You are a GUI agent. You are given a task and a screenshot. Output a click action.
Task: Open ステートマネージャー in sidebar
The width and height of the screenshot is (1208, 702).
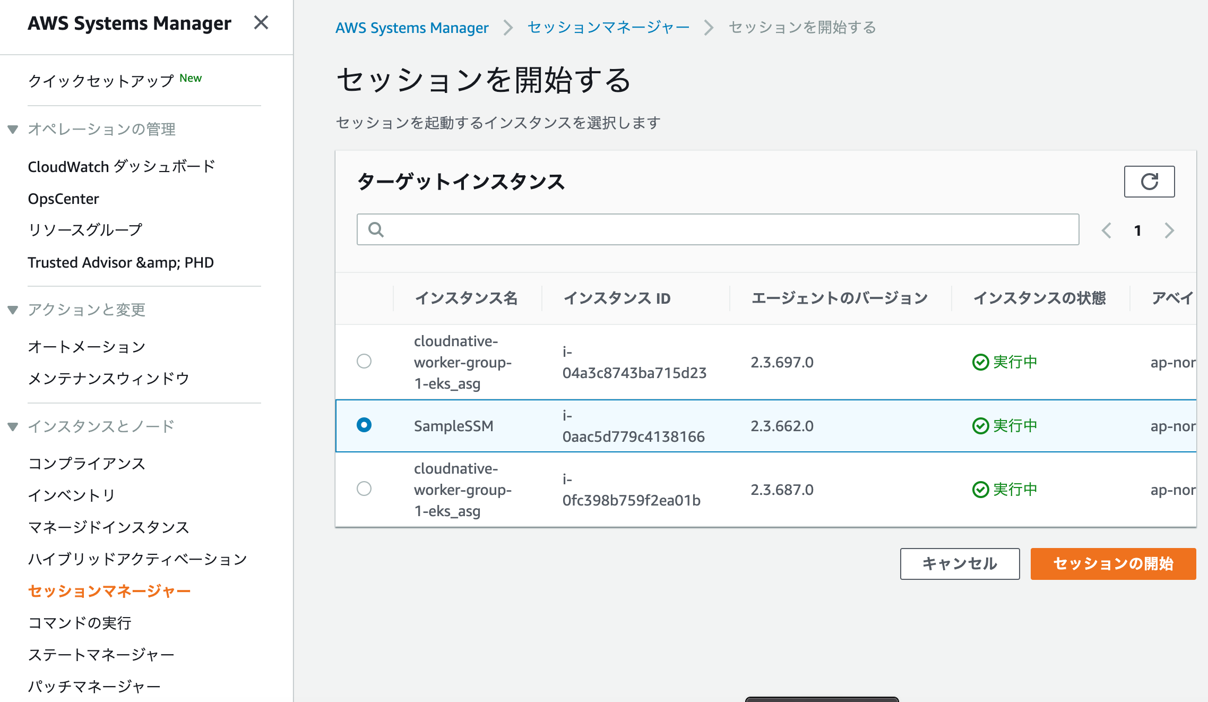101,655
